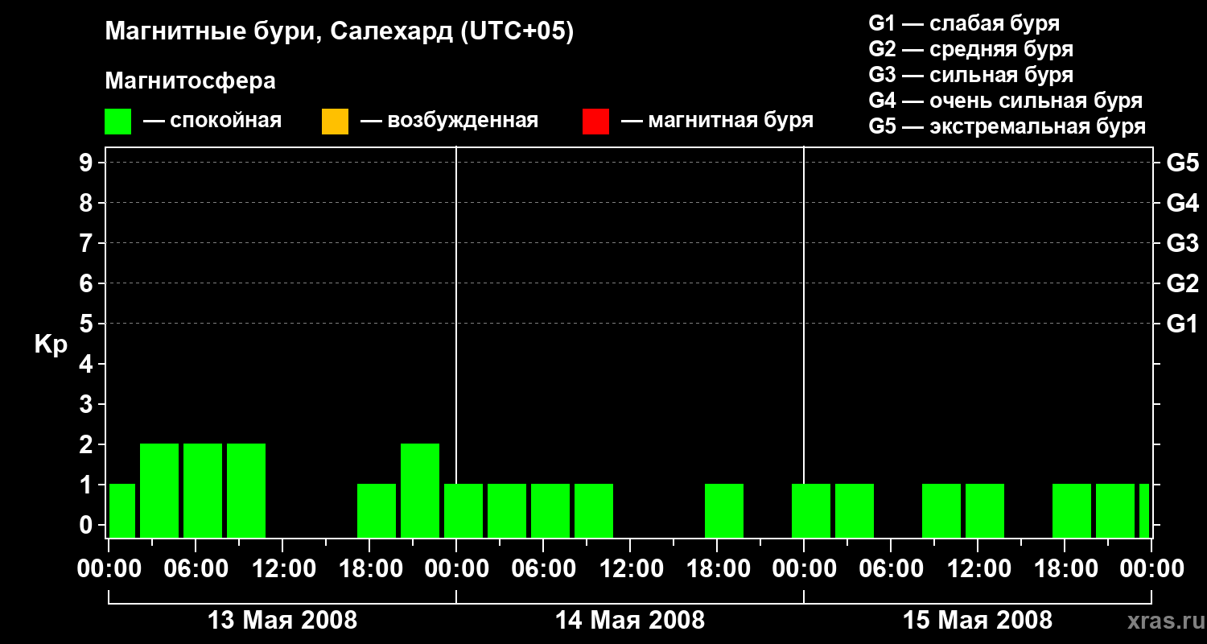Click the green "спокойная" legend swatch

[117, 122]
